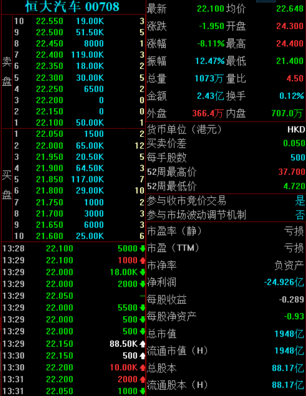Click the red up arrow beside 10.00K trade
The width and height of the screenshot is (306, 396).
click(142, 368)
